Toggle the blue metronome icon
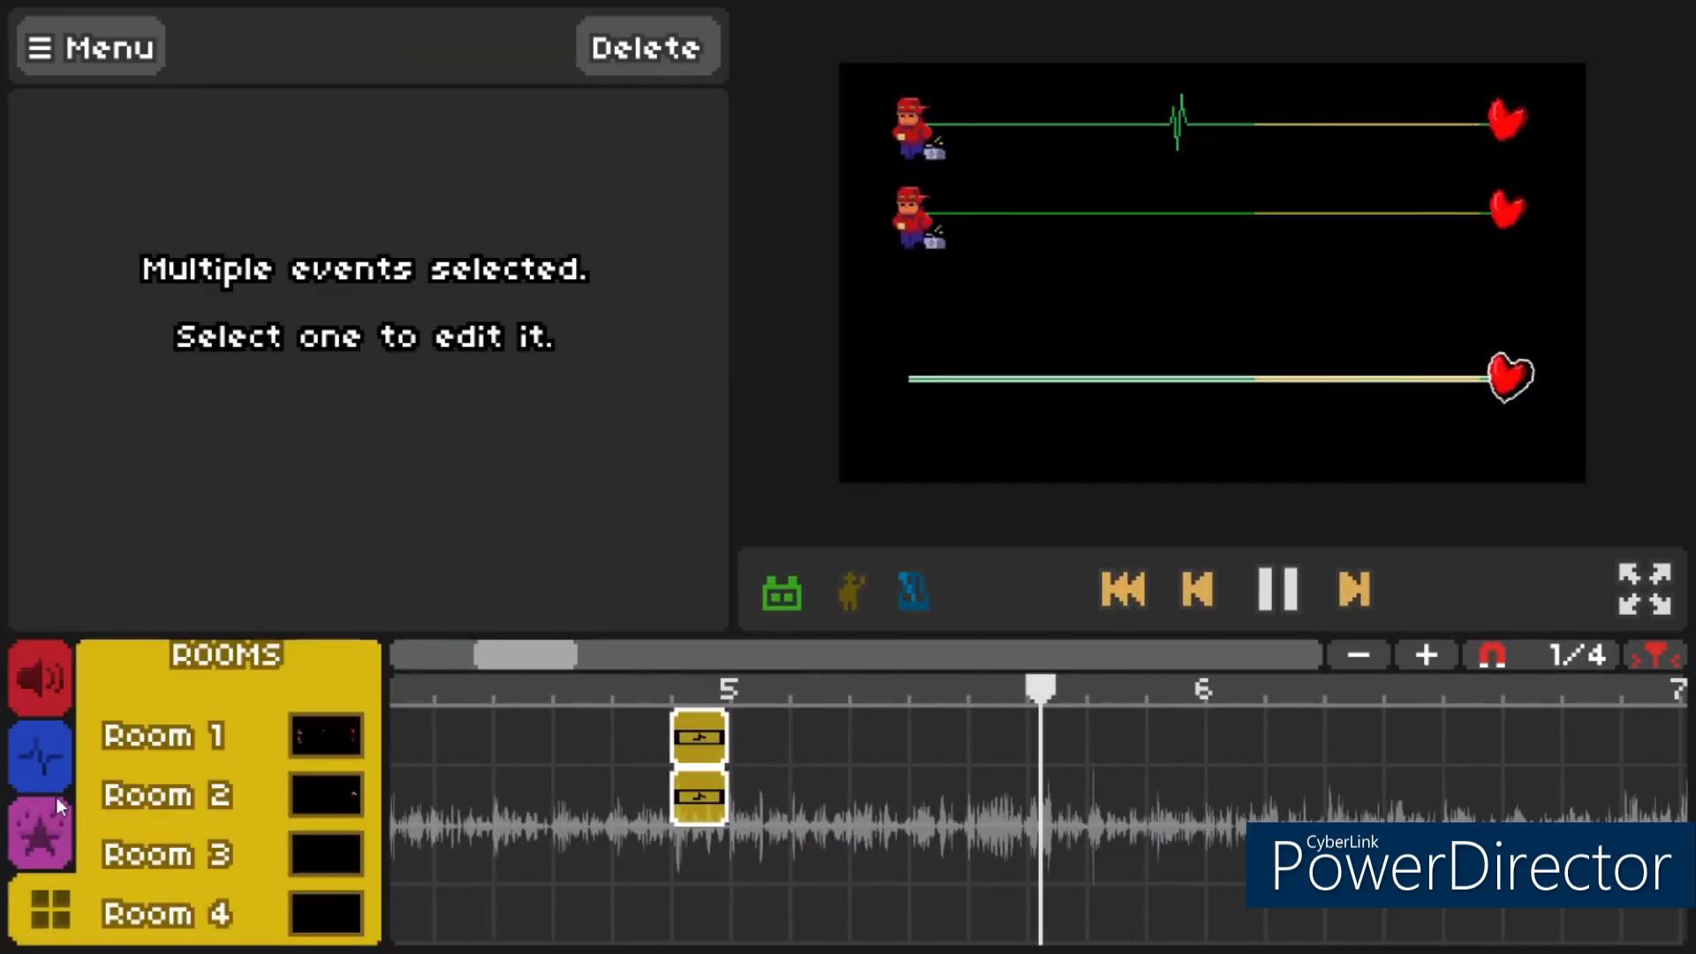 [x=913, y=592]
